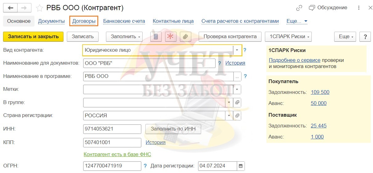The width and height of the screenshot is (373, 173).
Task: Open help with question mark button
Action: [365, 37]
